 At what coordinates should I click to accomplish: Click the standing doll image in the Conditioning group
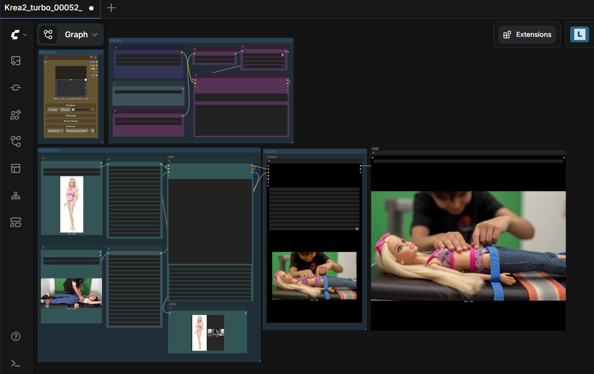(x=72, y=204)
